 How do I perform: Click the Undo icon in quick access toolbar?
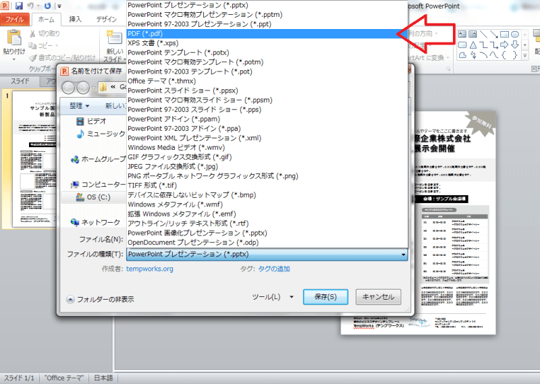[30, 5]
